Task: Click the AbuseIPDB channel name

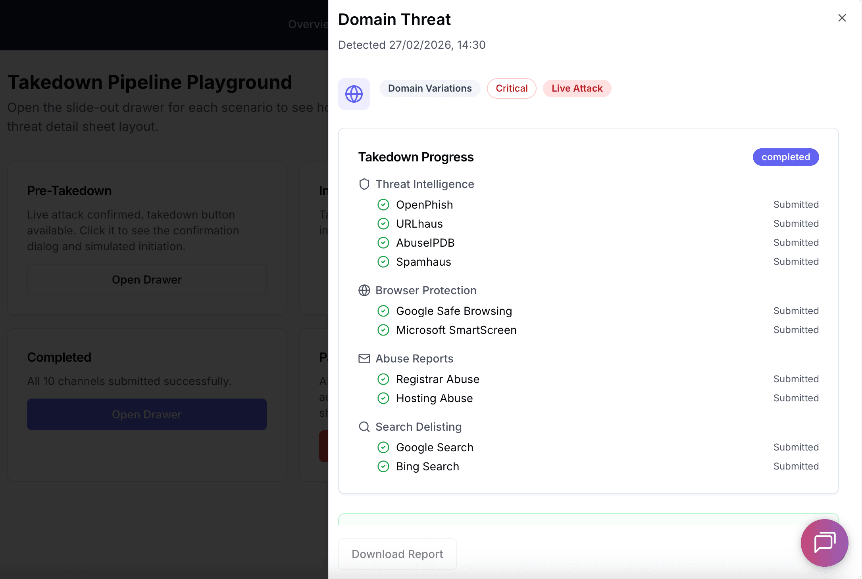Action: [425, 243]
